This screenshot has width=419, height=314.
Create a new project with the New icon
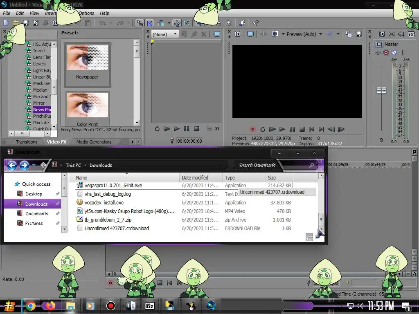pyautogui.click(x=6, y=23)
